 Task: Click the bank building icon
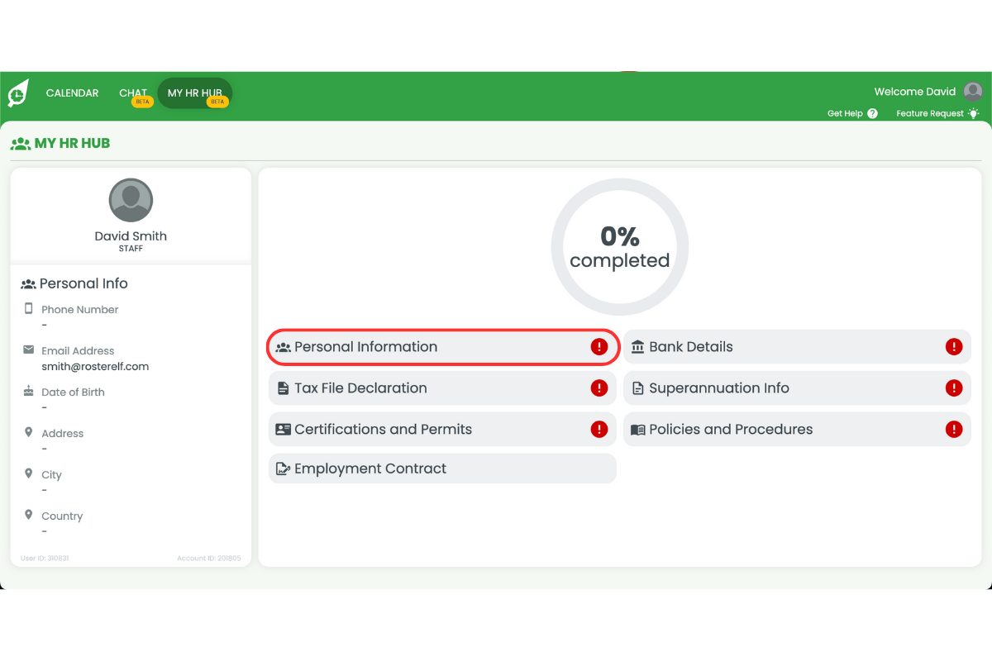pyautogui.click(x=637, y=347)
